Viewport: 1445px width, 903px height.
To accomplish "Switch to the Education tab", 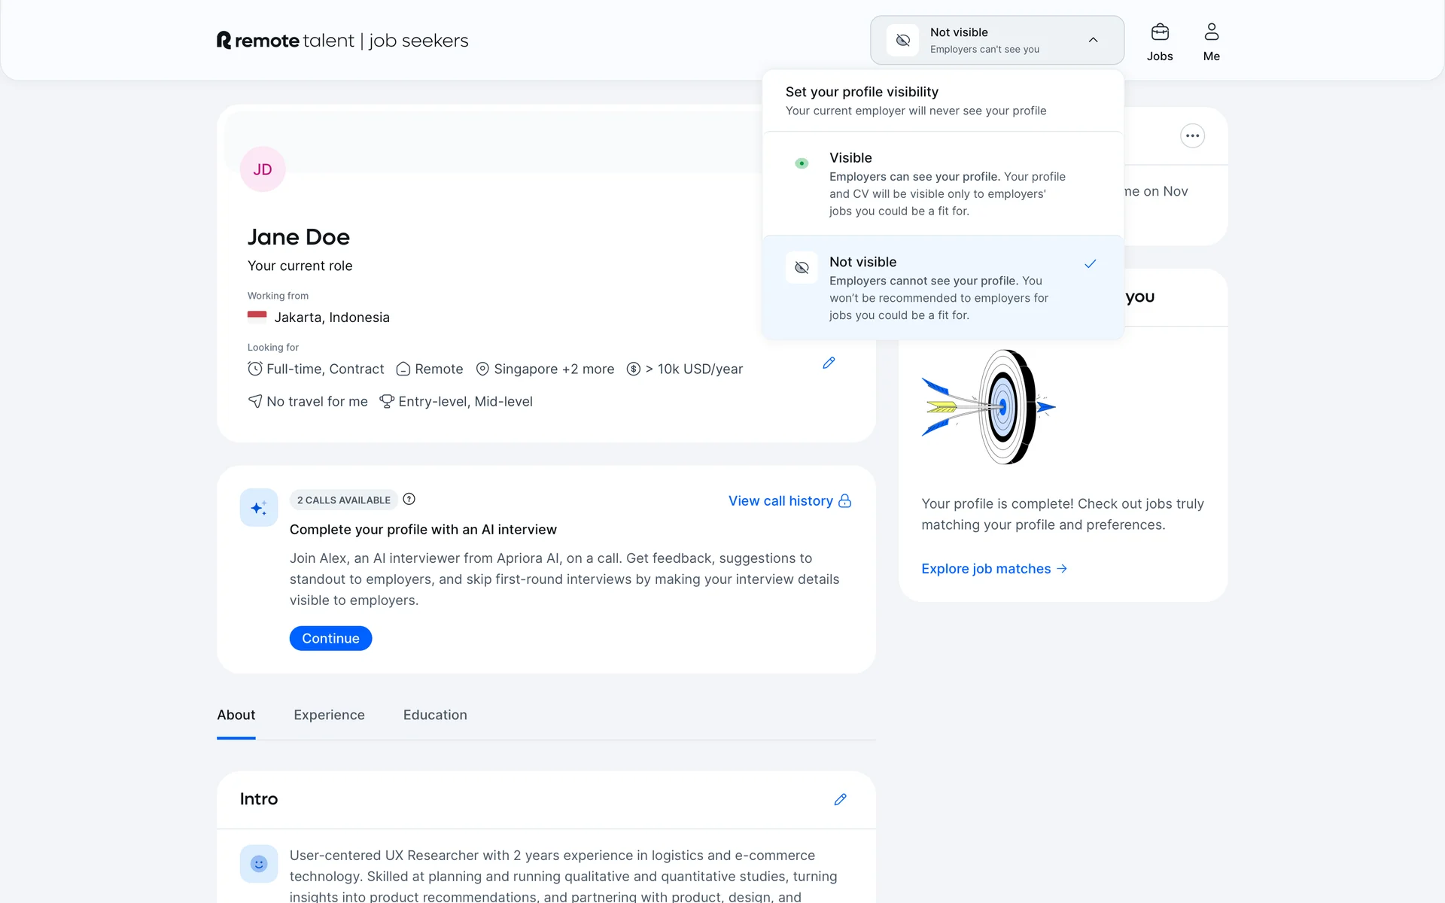I will click(434, 715).
